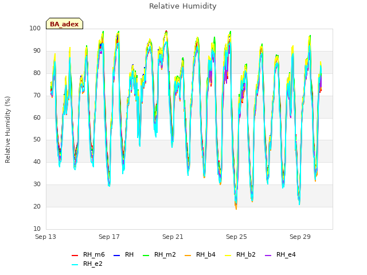Click the 80 y-axis tick label
The height and width of the screenshot is (275, 367).
(37, 73)
